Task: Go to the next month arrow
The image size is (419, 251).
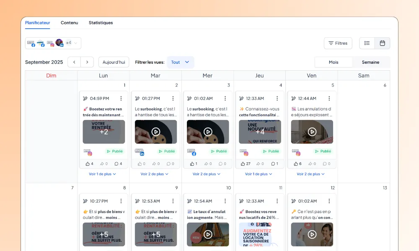Action: [87, 62]
